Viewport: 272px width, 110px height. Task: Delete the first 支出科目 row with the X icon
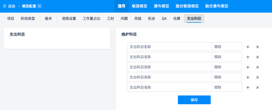tap(257, 47)
